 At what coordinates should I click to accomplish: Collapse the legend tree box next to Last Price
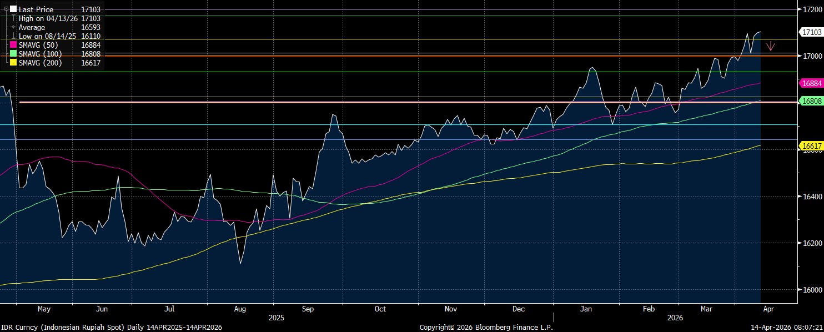click(6, 9)
